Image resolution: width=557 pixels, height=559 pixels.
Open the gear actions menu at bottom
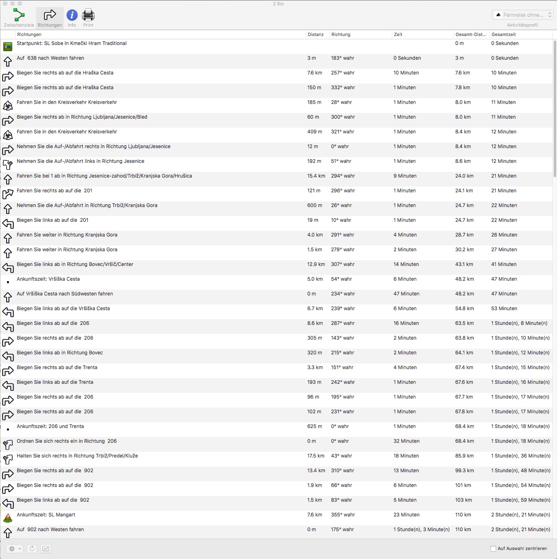(15, 549)
